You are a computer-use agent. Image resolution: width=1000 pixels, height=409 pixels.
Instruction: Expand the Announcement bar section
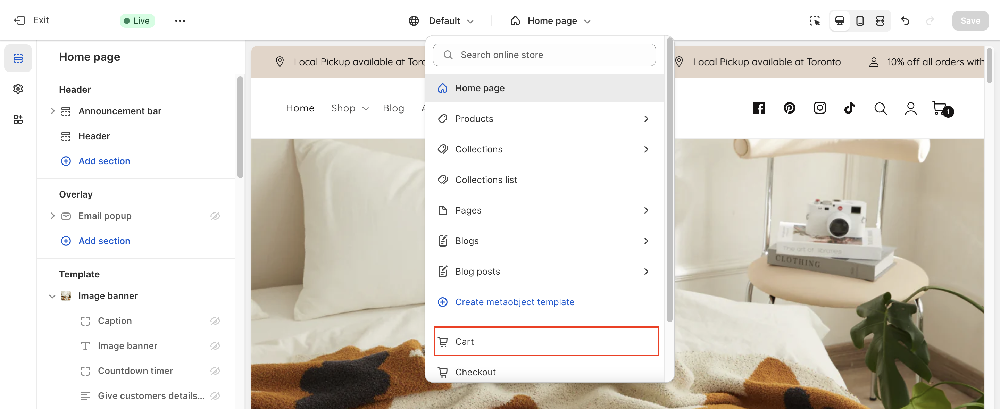point(52,111)
